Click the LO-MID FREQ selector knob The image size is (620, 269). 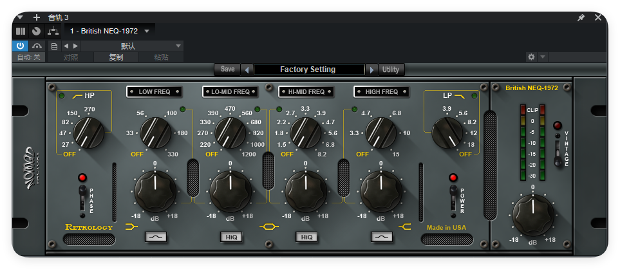click(230, 133)
